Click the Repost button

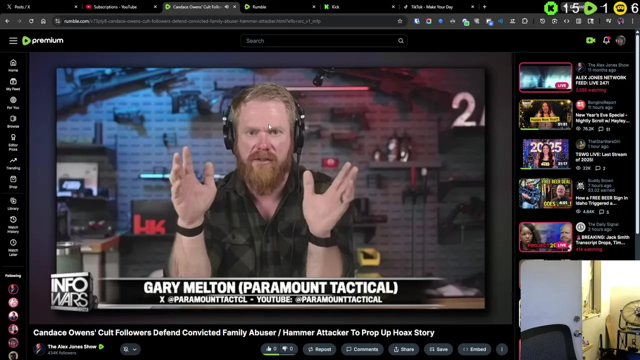pyautogui.click(x=319, y=349)
